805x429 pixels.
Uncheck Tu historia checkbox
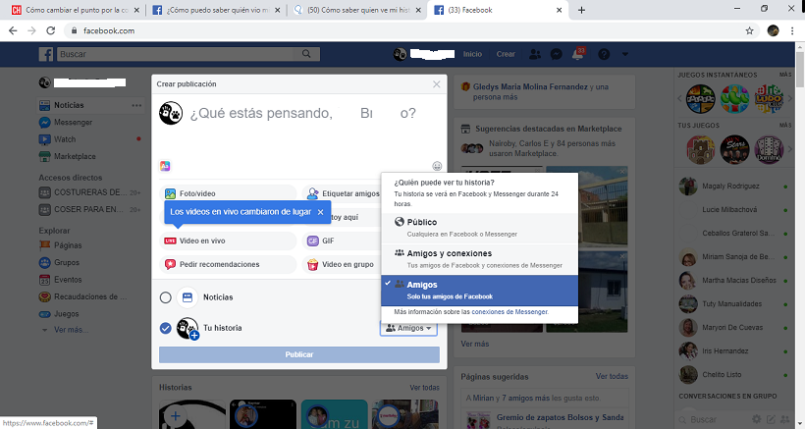point(165,328)
